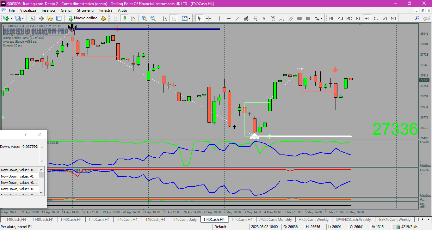The height and width of the screenshot is (230, 432).
Task: Click the alert dialog help question mark
Action: click(26, 134)
